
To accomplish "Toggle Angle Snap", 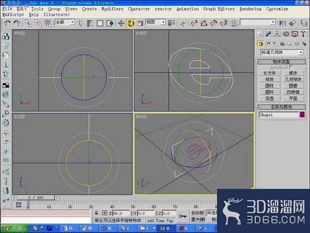I will [x=204, y=23].
